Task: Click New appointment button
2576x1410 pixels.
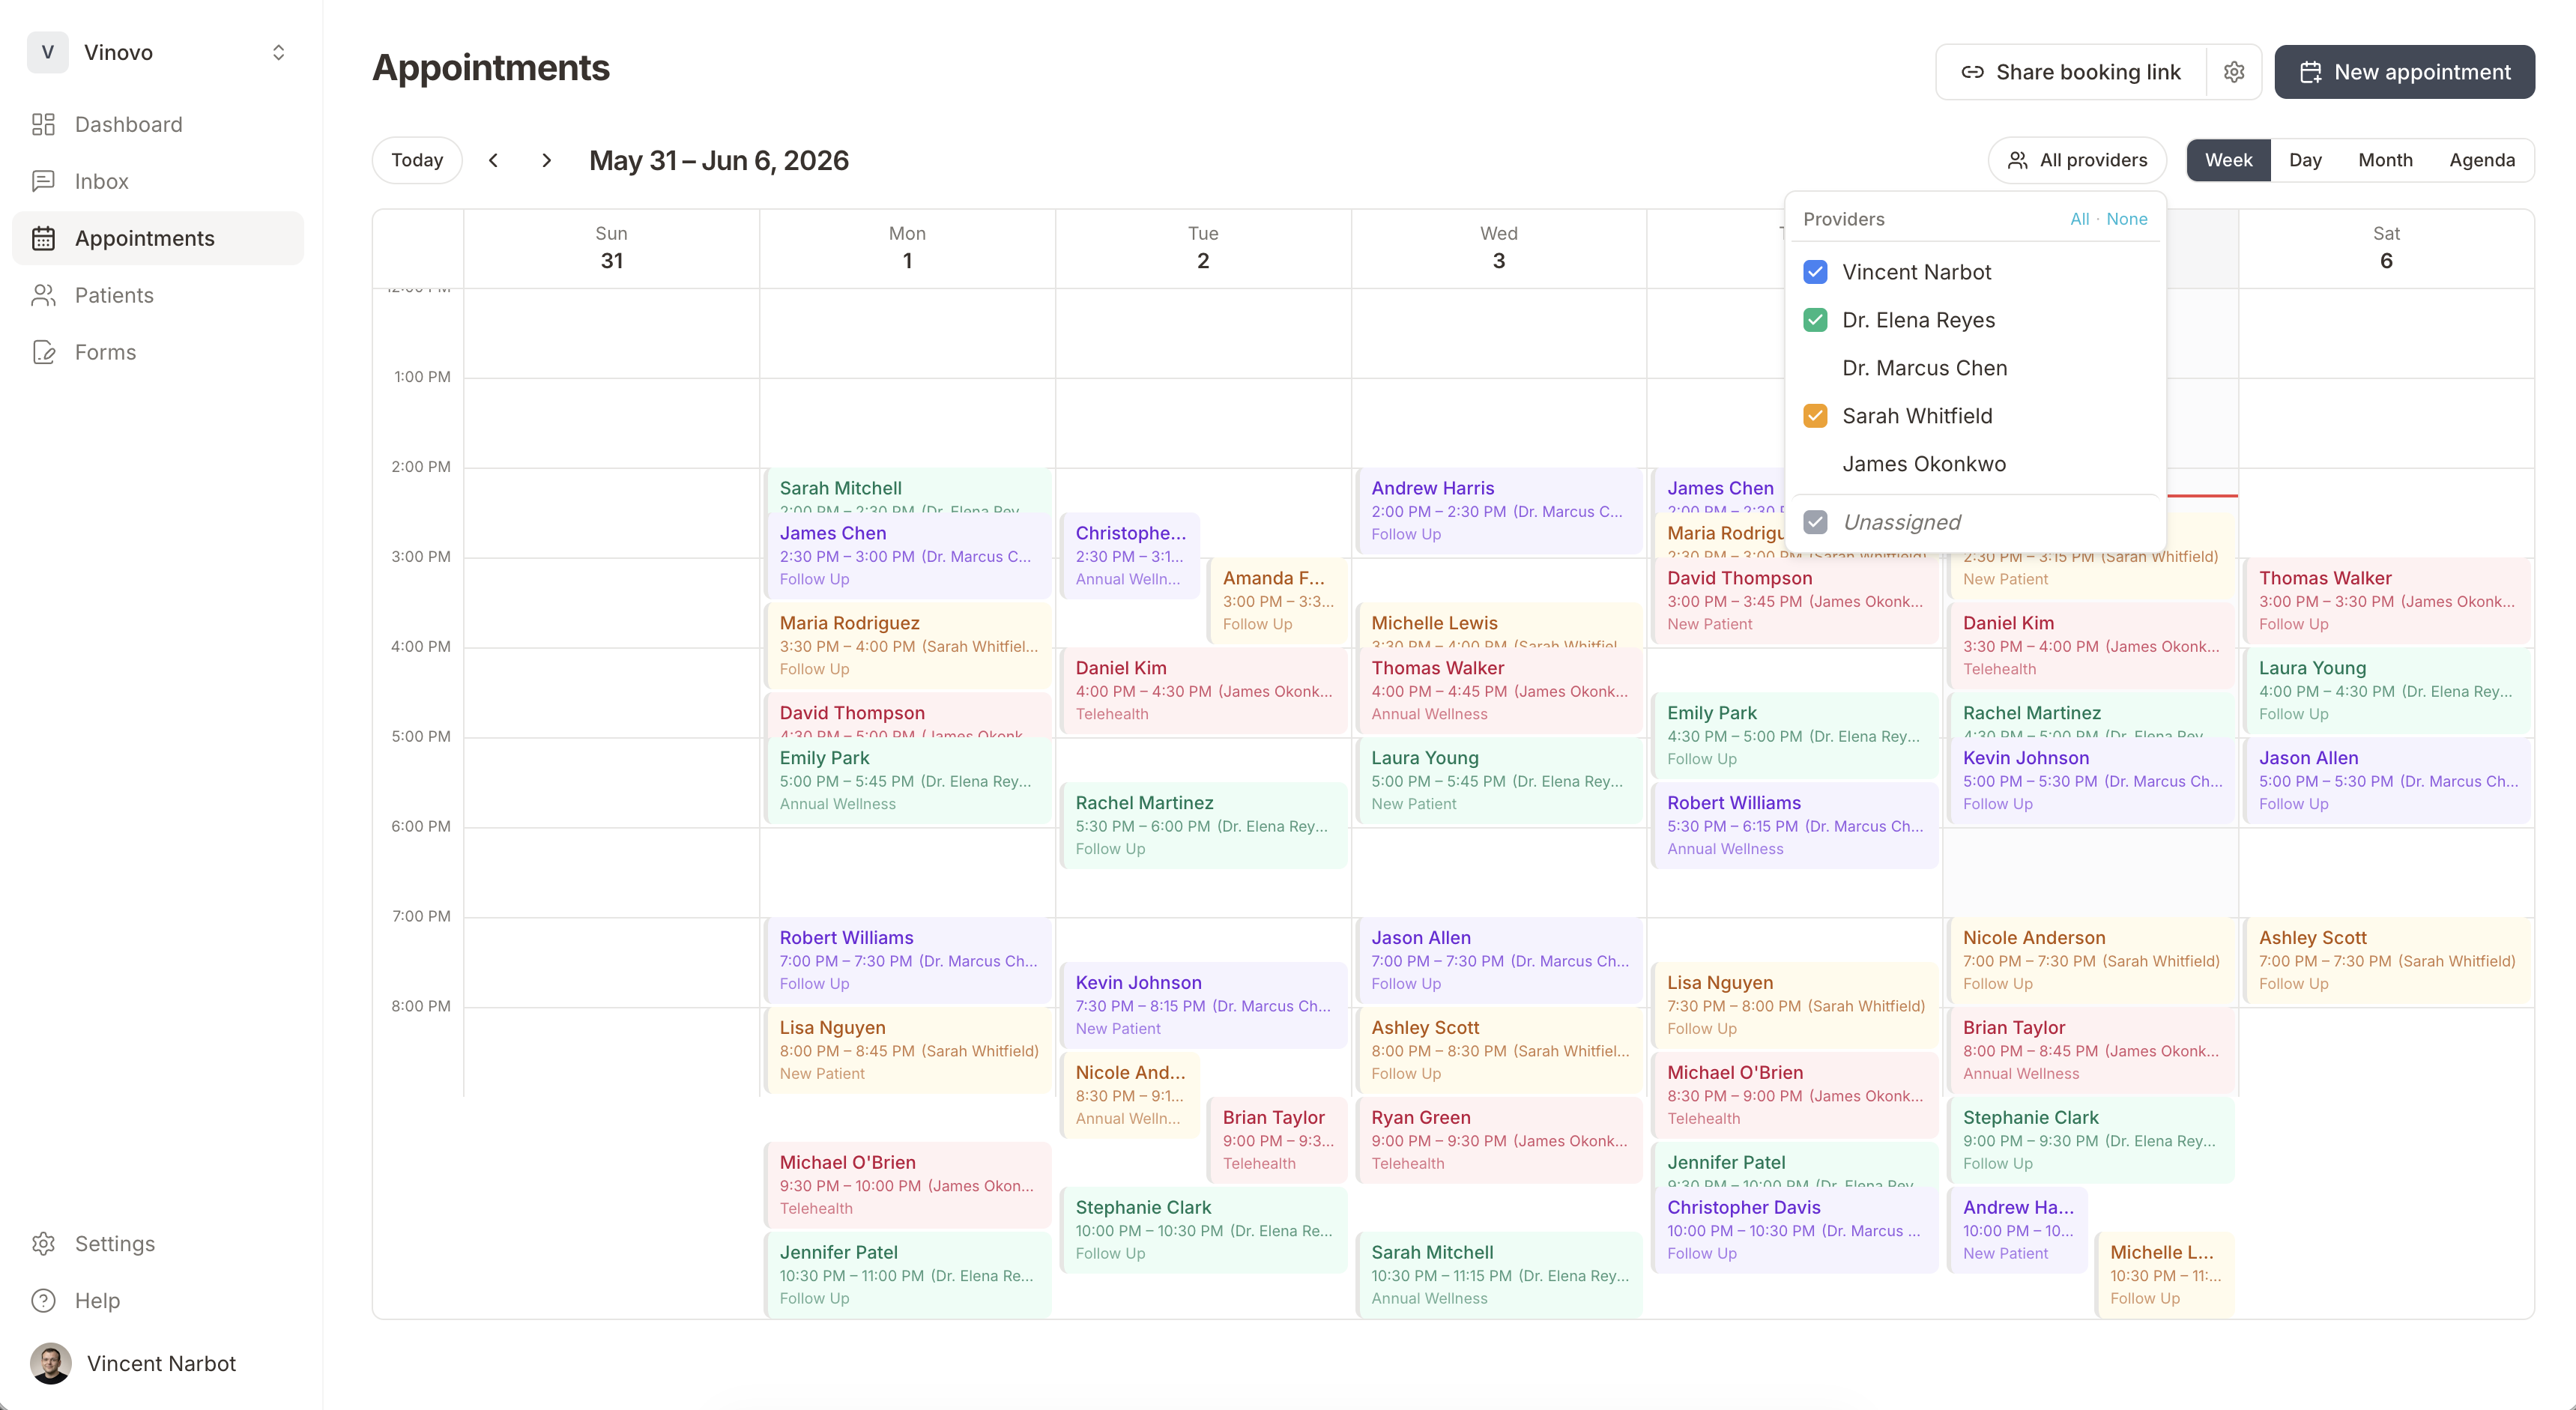Action: click(2404, 72)
